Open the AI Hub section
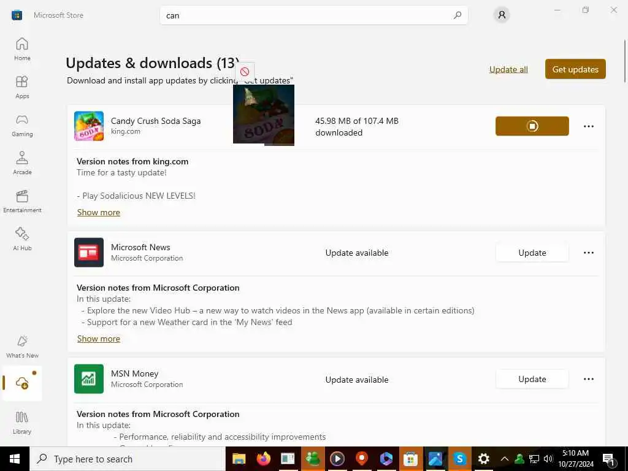 point(22,239)
